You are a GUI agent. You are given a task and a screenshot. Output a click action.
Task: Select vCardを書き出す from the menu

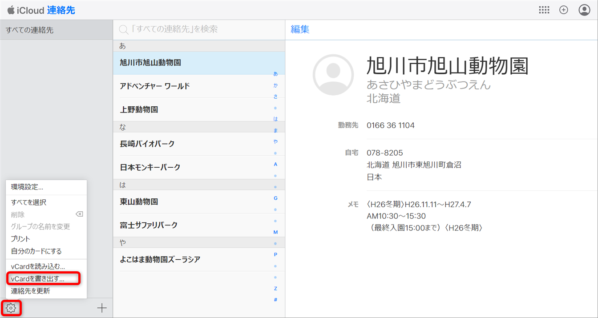point(38,279)
